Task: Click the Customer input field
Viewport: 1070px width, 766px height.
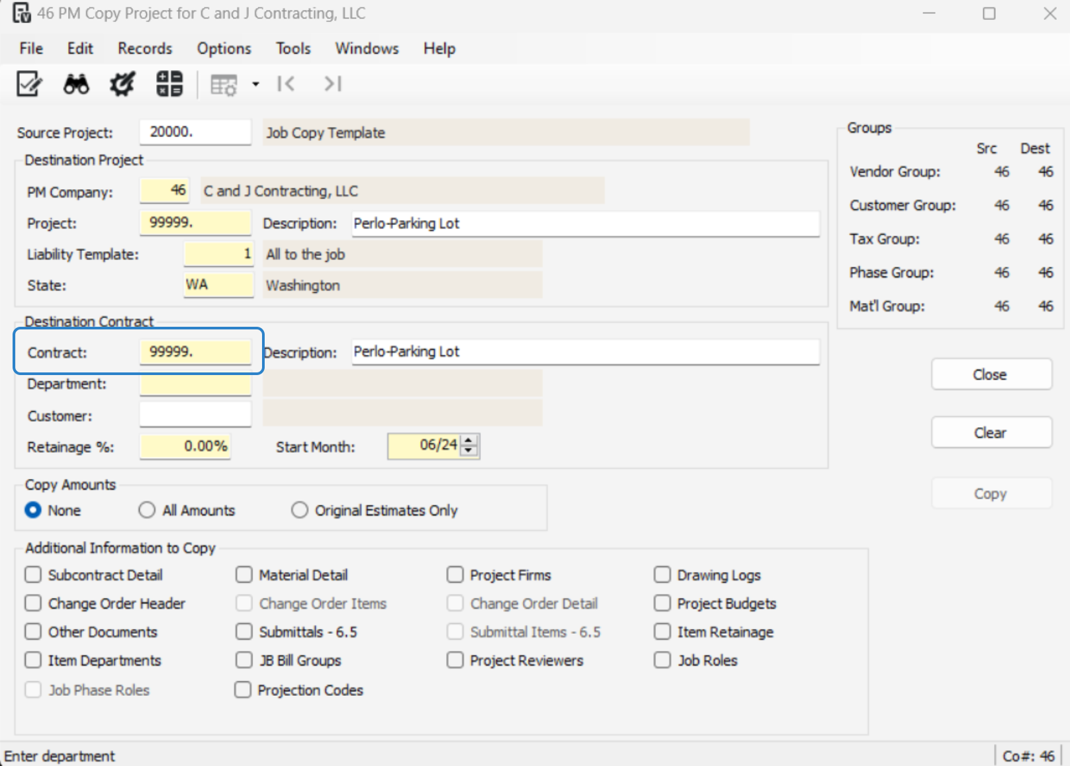Action: click(x=195, y=415)
